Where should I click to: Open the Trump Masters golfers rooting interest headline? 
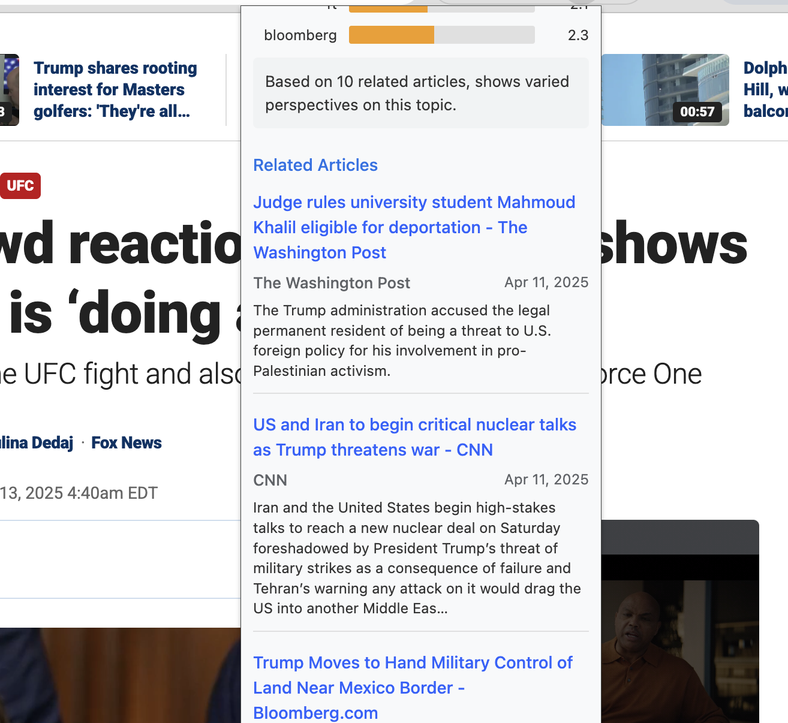pos(115,90)
